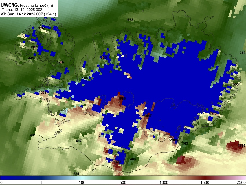This screenshot has height=185, width=246.
Task: Click the map value 1161
Action: (42, 28)
